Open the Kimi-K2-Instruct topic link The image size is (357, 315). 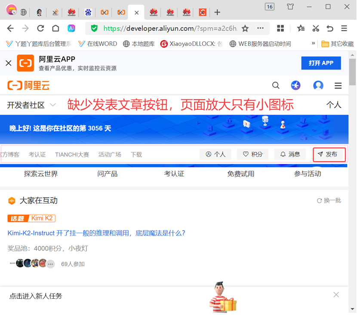[96, 233]
